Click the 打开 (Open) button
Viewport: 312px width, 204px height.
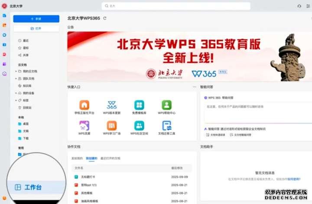(36, 29)
